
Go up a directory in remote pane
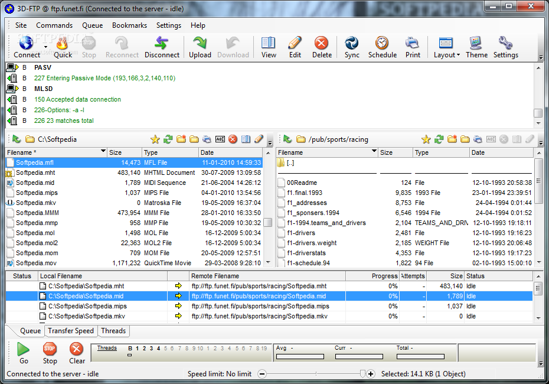point(287,139)
